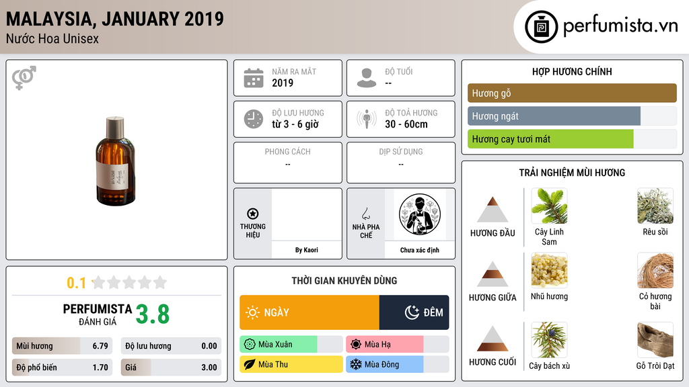Click the Độ lưu hương 0.00 score bar
689x387 pixels.
[171, 346]
